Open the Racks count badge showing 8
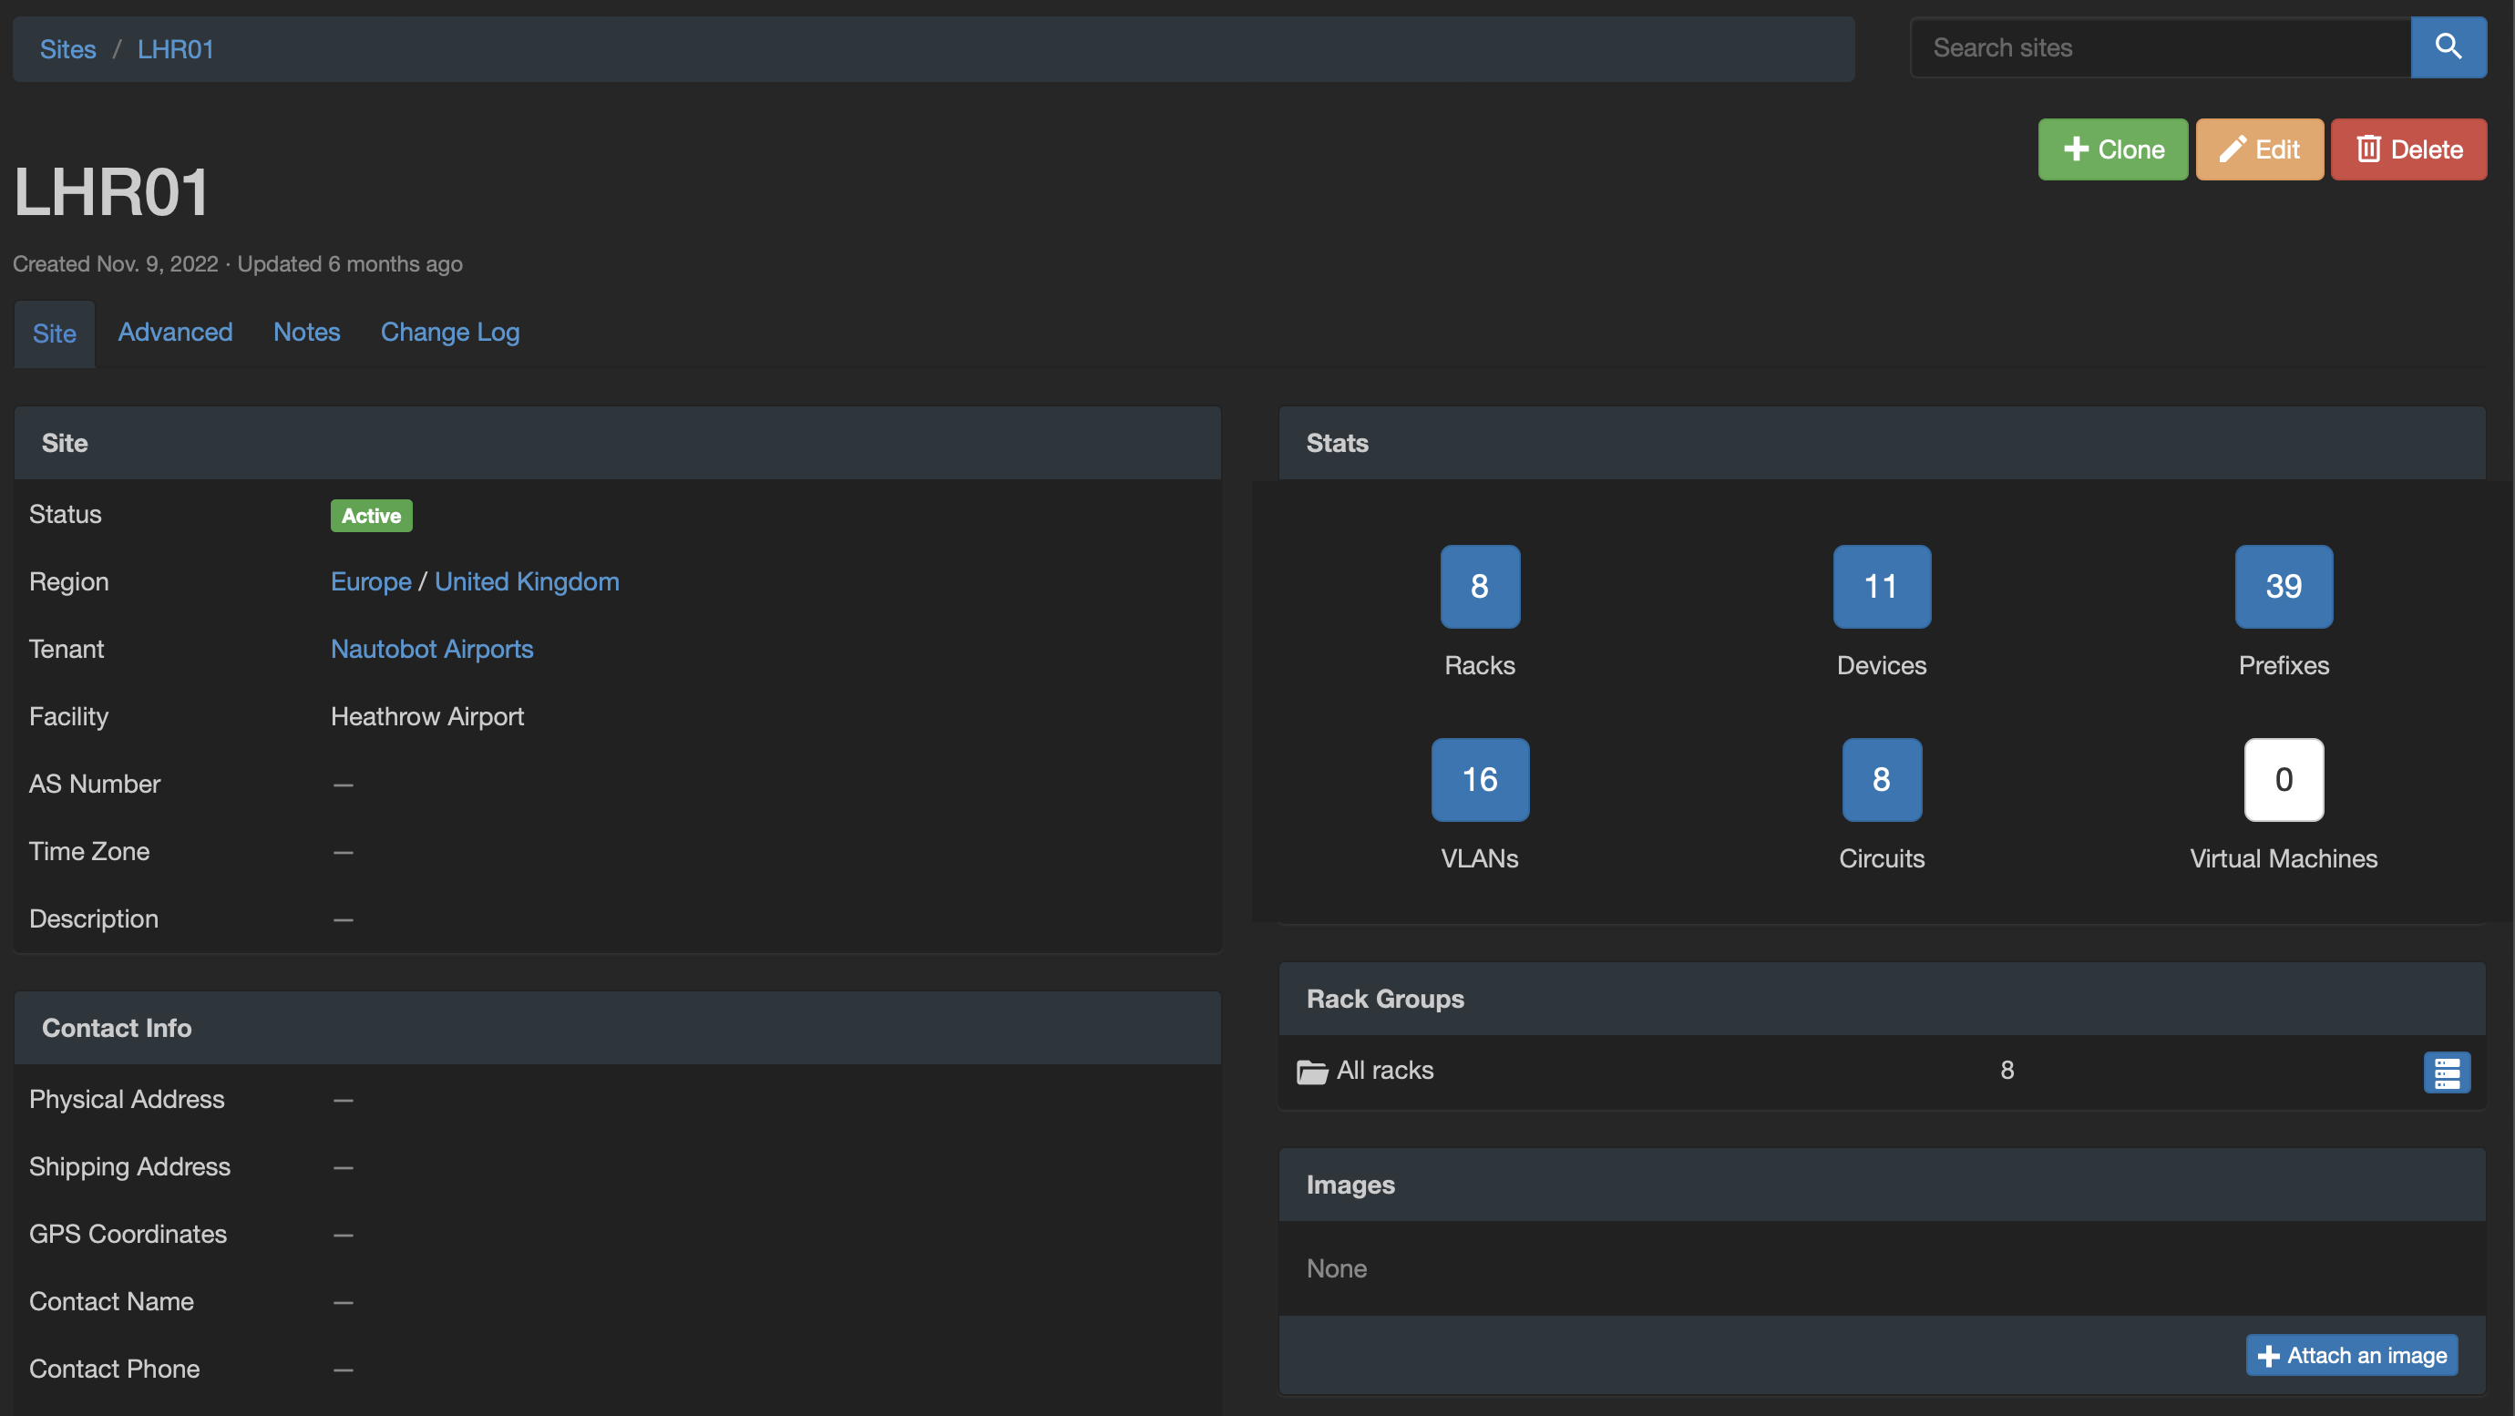This screenshot has width=2515, height=1416. 1479,586
